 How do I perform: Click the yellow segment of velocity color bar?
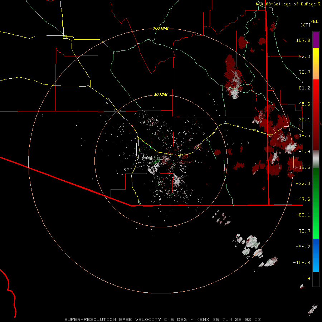[x=316, y=64]
